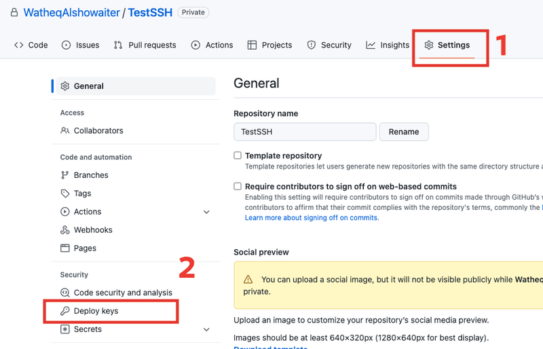
Task: Click the Branches icon in sidebar
Action: pyautogui.click(x=65, y=175)
